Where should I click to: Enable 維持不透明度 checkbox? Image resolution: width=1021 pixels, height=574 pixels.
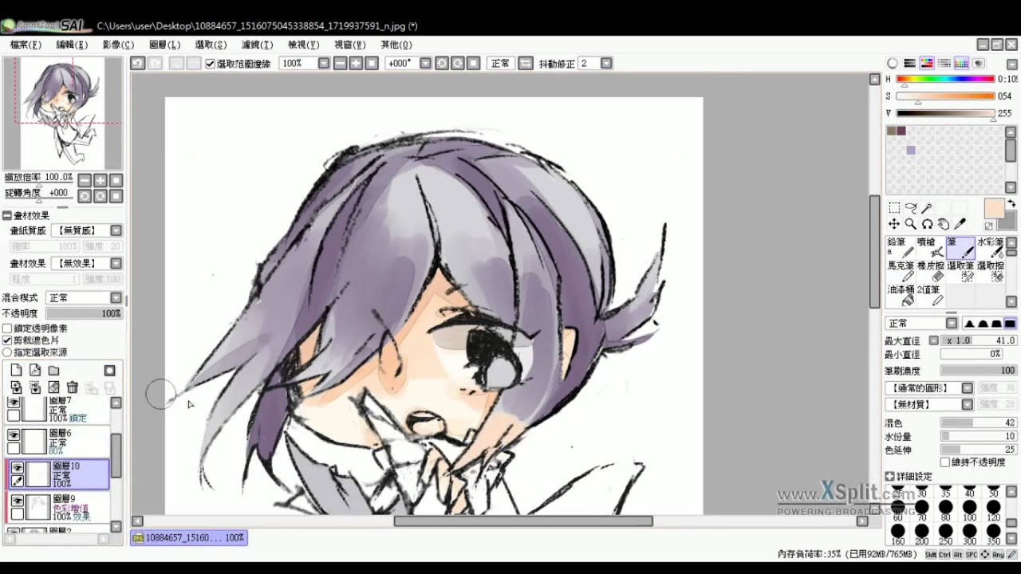pyautogui.click(x=945, y=462)
